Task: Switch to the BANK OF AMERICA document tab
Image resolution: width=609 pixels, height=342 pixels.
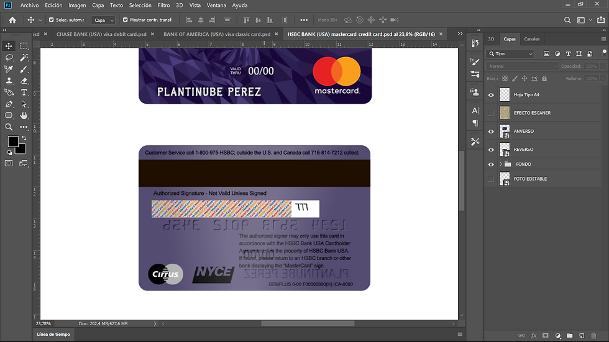Action: [217, 34]
